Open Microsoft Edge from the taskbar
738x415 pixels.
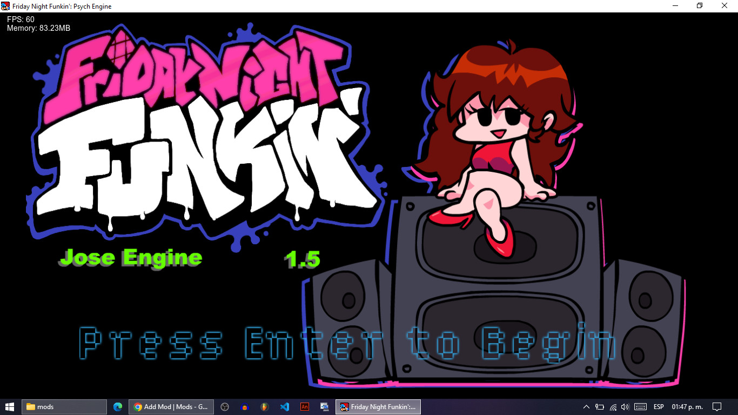point(118,407)
